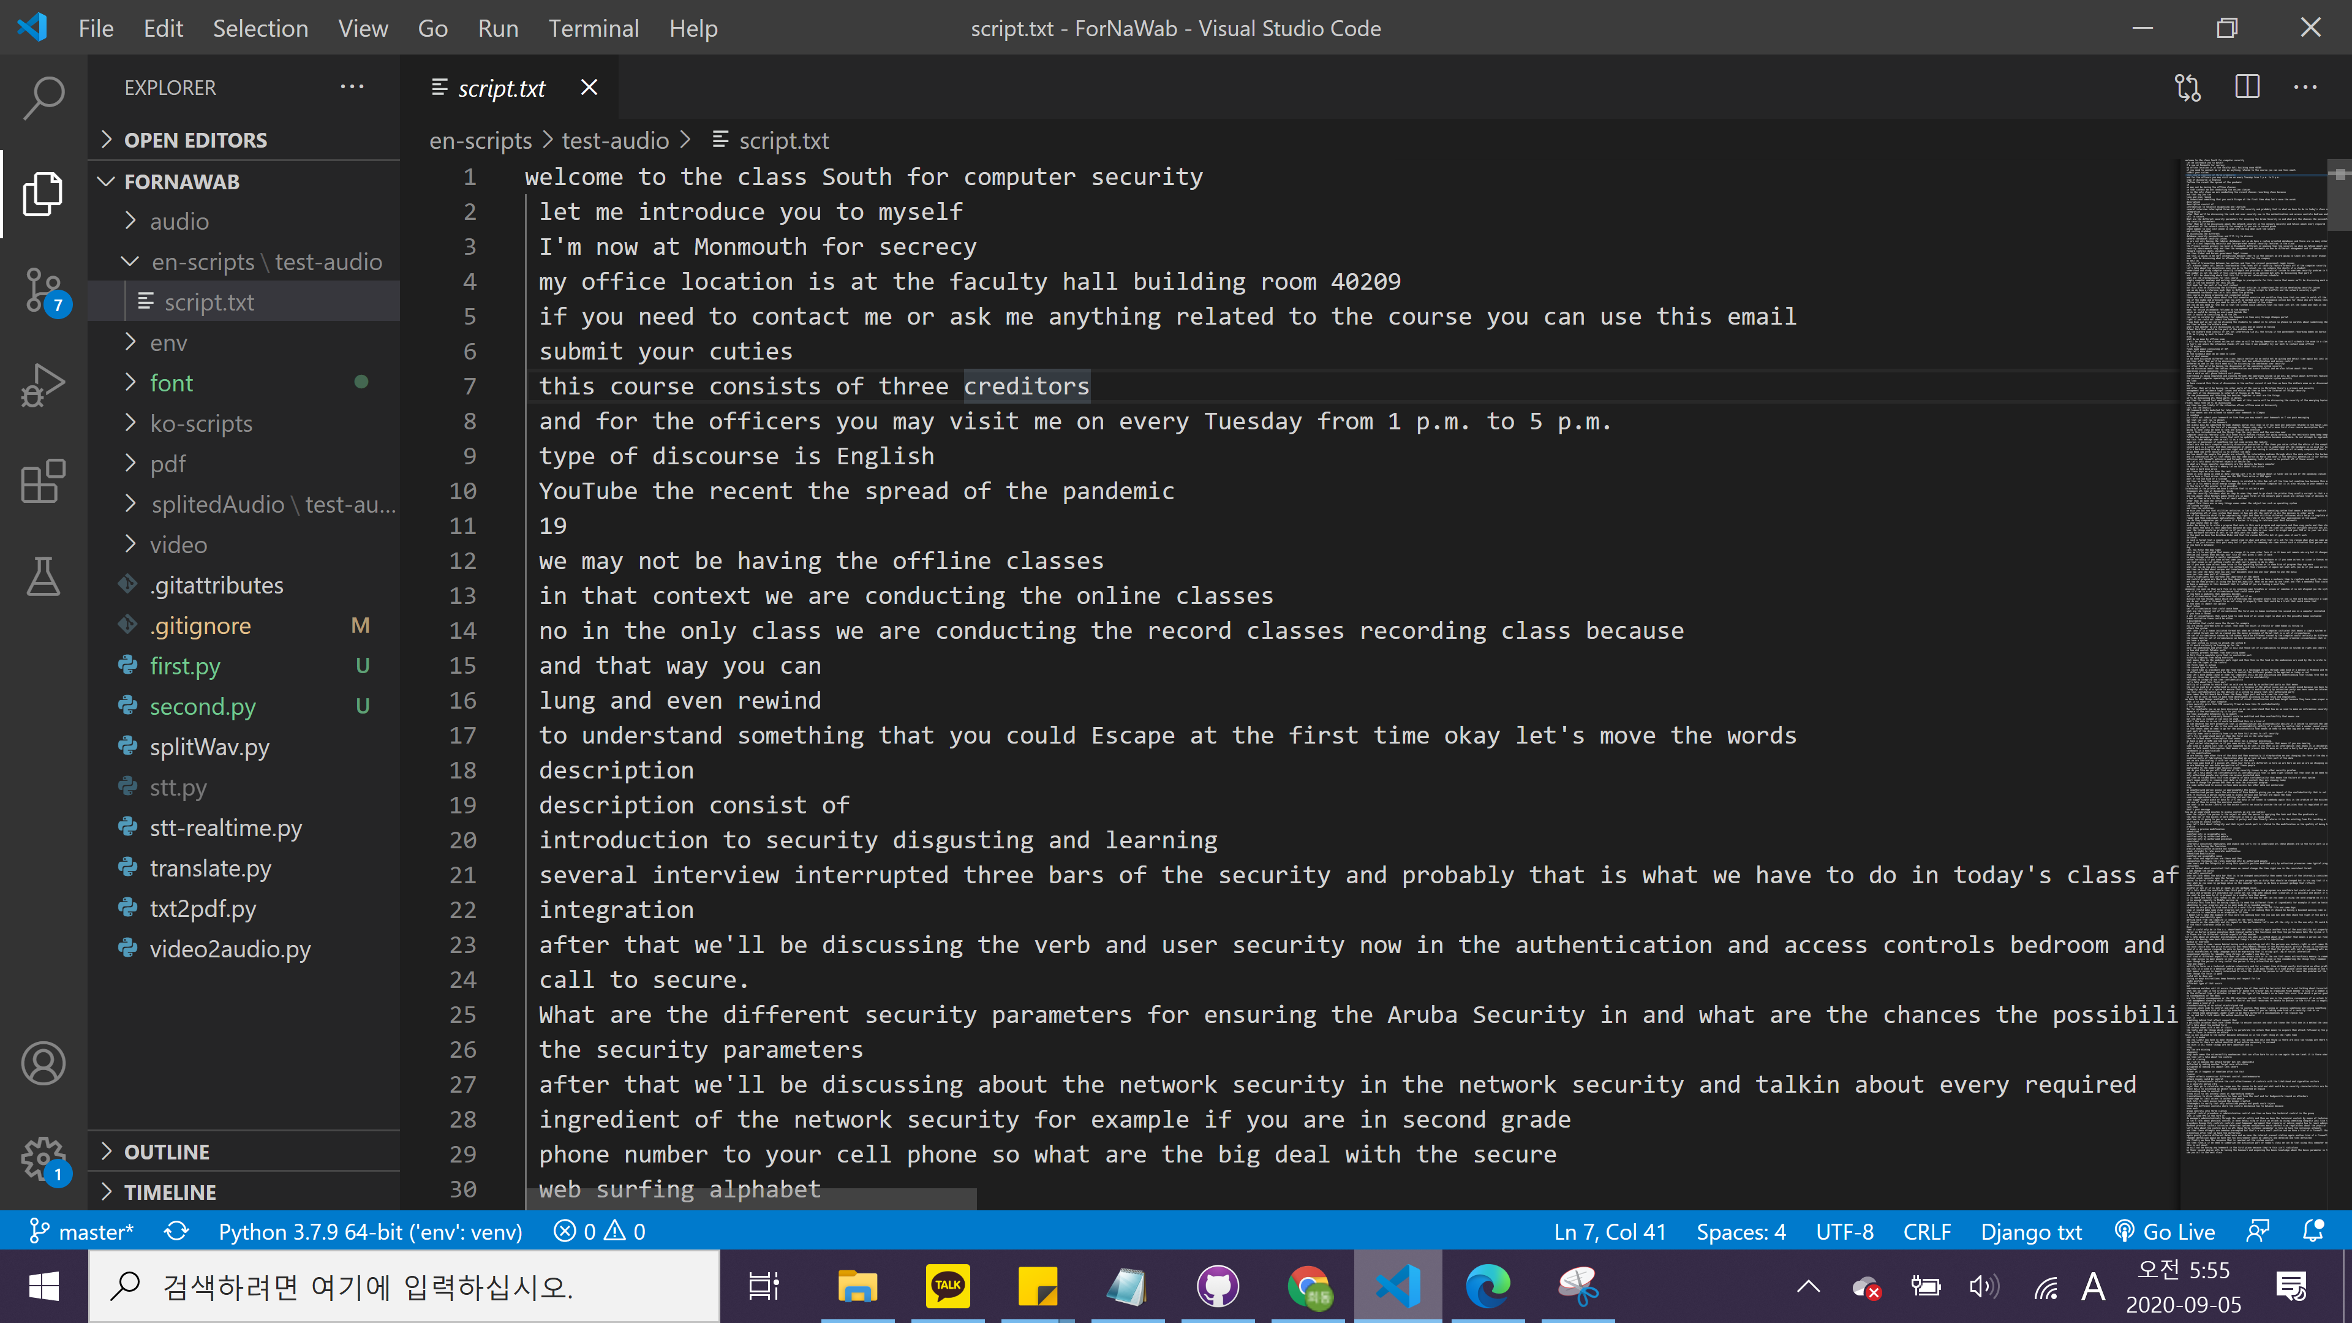Select the script.txt editor tab
This screenshot has height=1323, width=2352.
point(501,87)
